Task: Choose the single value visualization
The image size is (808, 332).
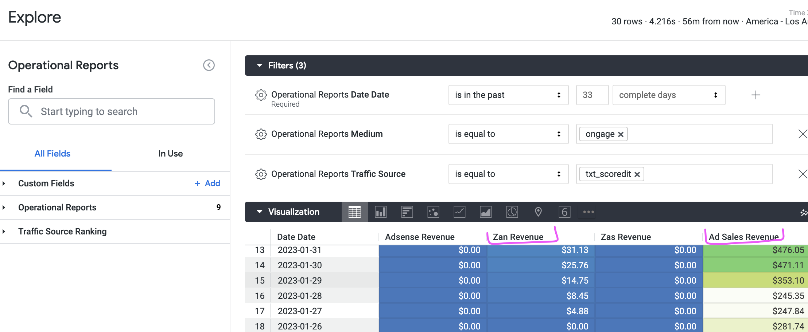Action: [564, 212]
